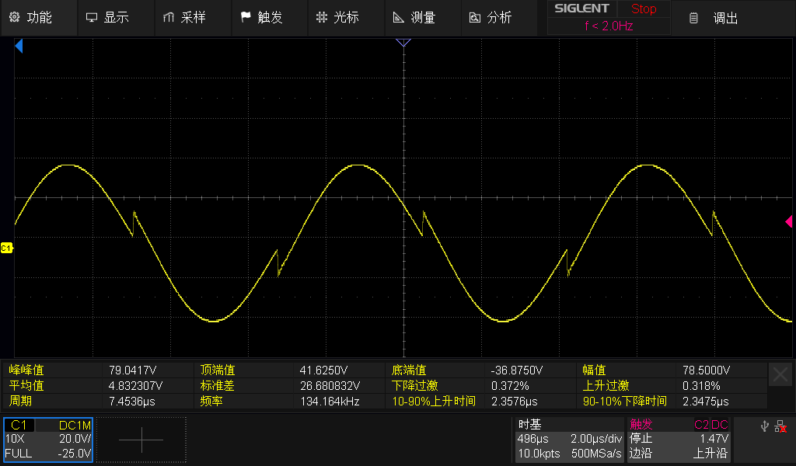Open the 触发 trigger settings box

coord(679,439)
